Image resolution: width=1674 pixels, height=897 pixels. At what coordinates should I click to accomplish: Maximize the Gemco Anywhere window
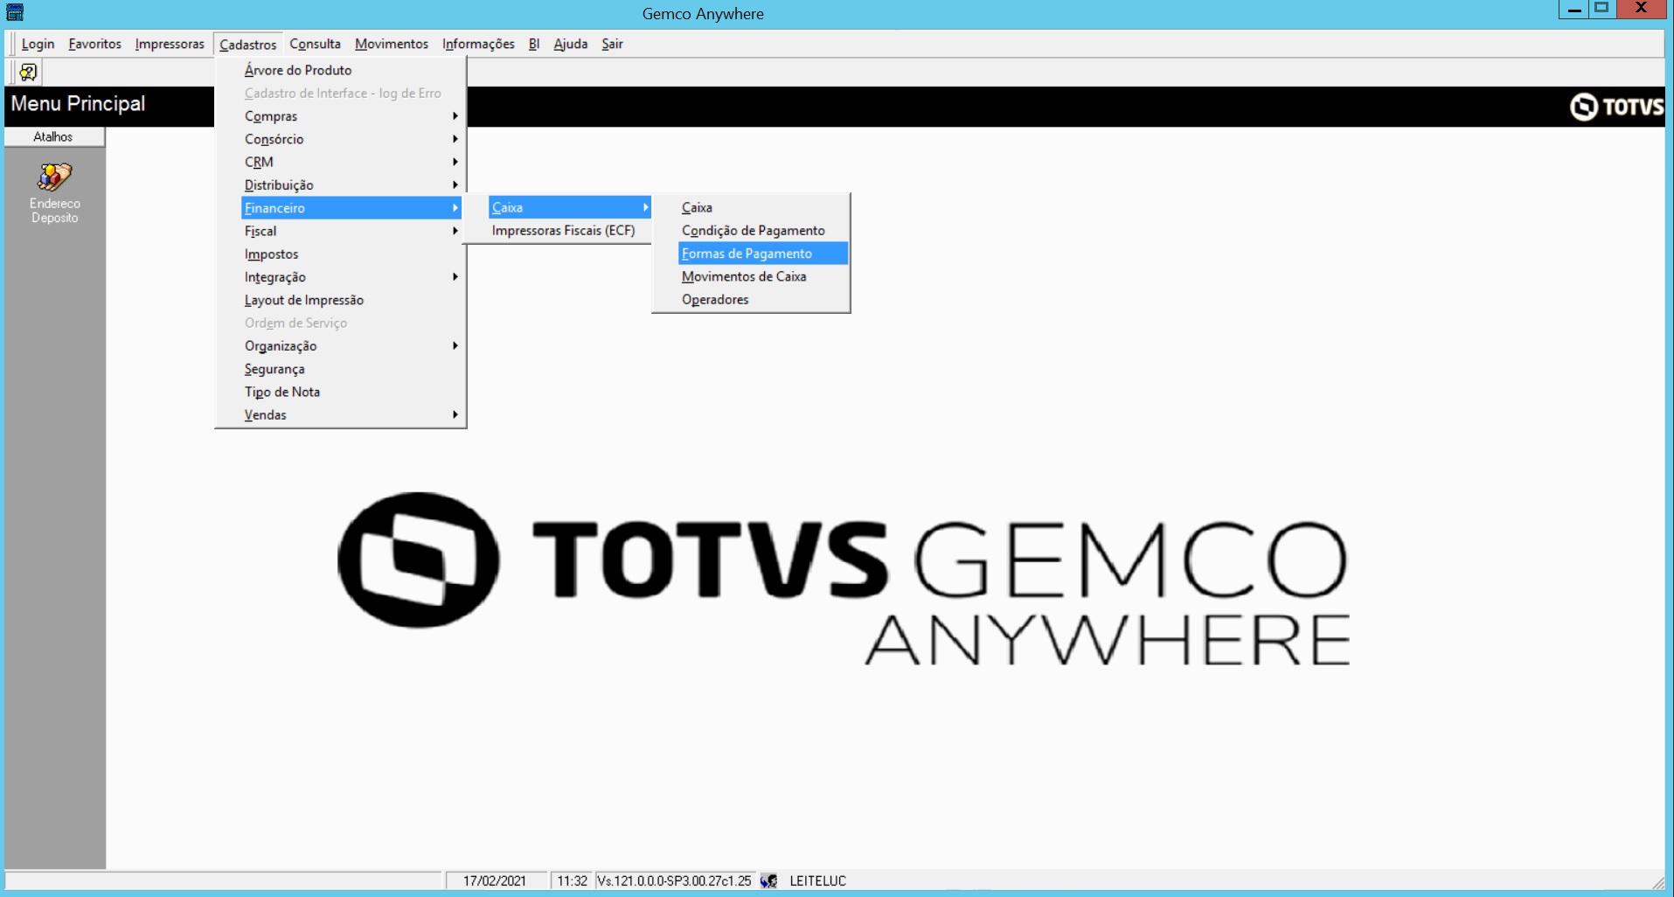(x=1601, y=10)
